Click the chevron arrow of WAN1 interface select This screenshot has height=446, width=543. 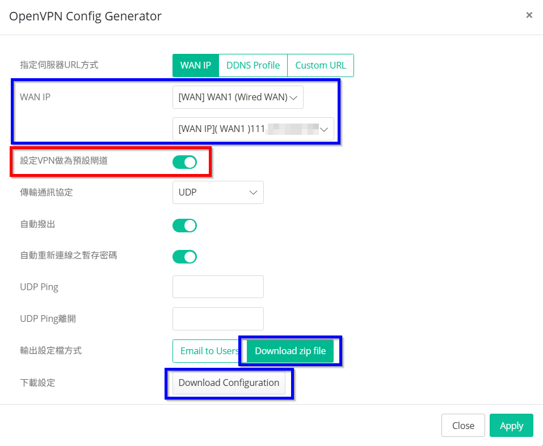tap(293, 97)
